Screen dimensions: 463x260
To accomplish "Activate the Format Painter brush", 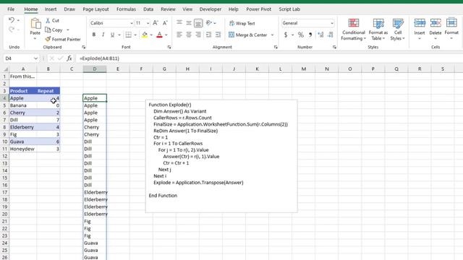I will (48, 39).
